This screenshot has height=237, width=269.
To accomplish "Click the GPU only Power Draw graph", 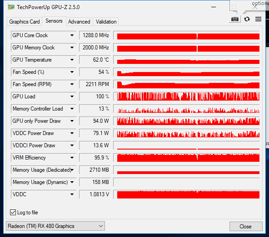I will 187,121.
